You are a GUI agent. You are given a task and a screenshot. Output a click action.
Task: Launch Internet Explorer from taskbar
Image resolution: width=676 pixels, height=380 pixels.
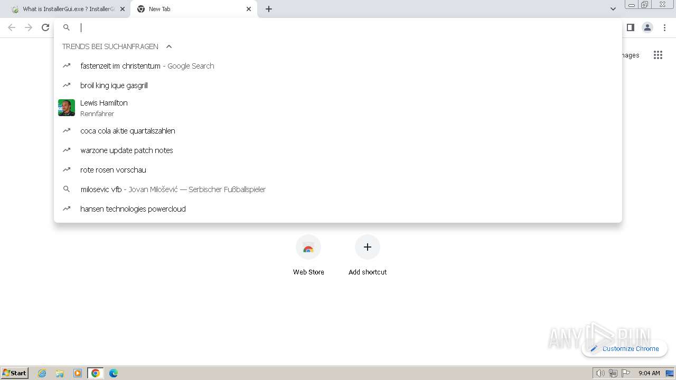42,373
